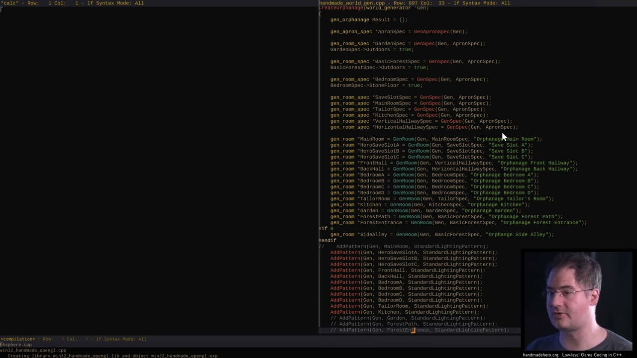Click the KitchenSpec declaration line
This screenshot has height=358, width=637.
(409, 115)
